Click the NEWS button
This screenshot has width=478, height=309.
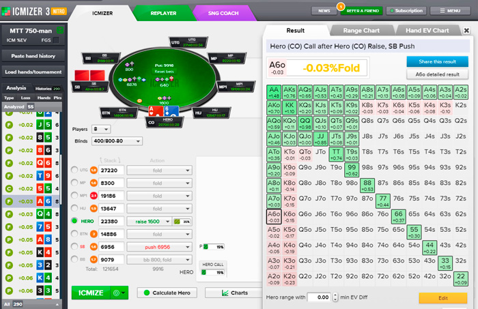(324, 11)
